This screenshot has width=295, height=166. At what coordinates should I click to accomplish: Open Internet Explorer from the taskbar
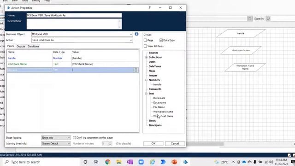[x=152, y=162]
